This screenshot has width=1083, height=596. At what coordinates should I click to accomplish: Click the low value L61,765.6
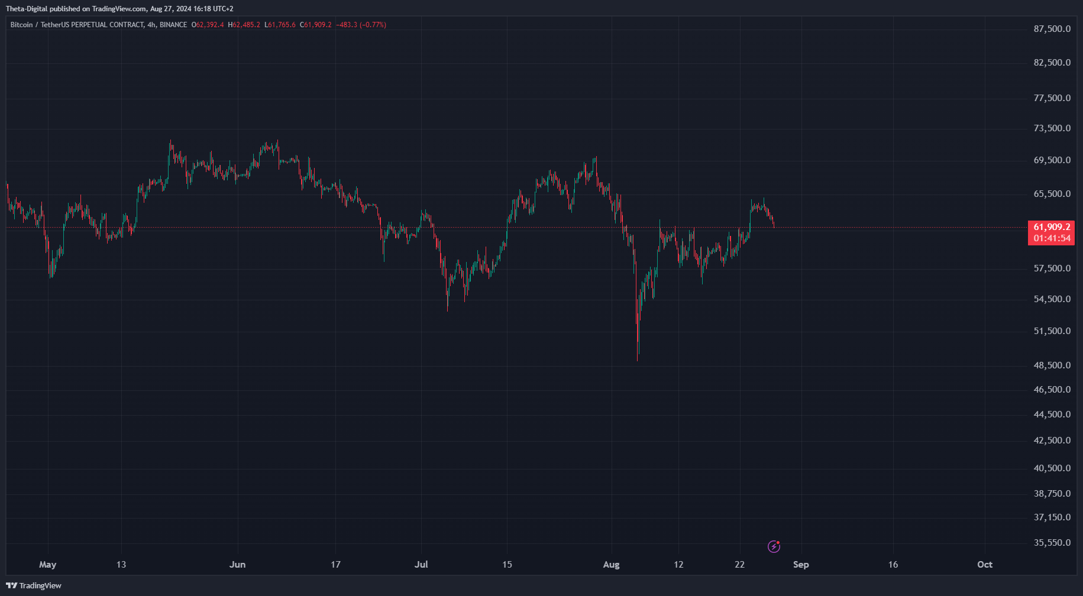point(280,25)
